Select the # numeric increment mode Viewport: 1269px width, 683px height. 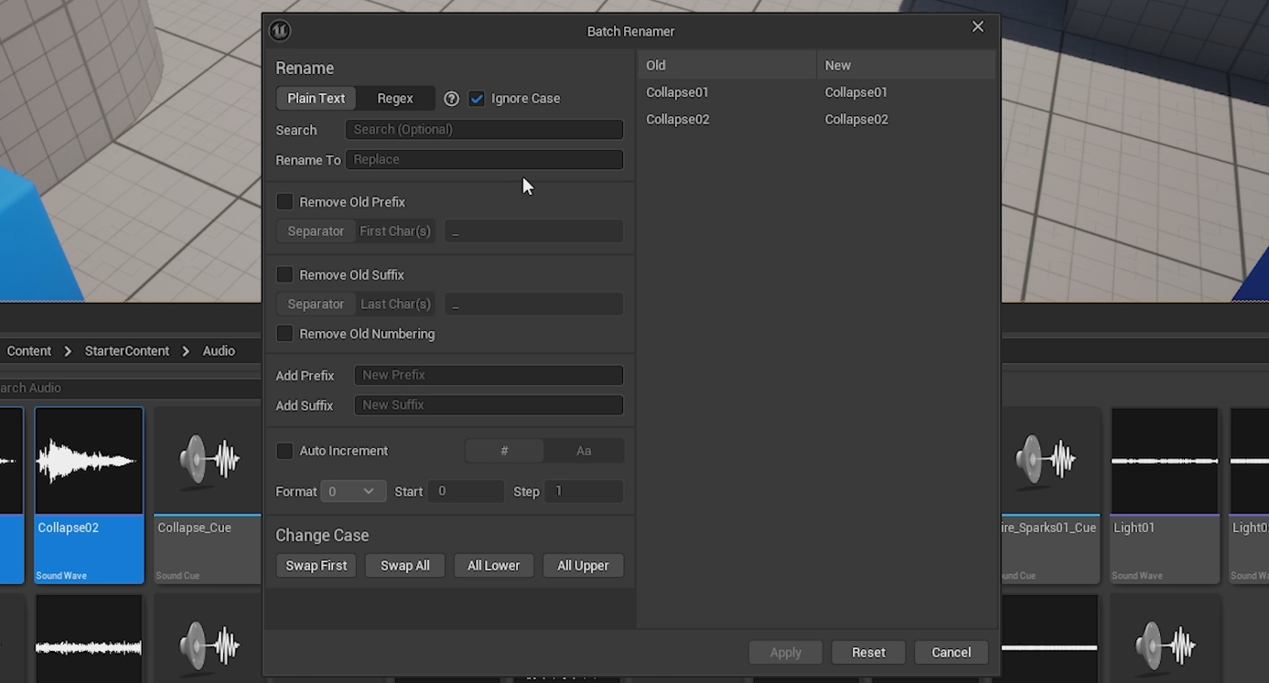504,450
